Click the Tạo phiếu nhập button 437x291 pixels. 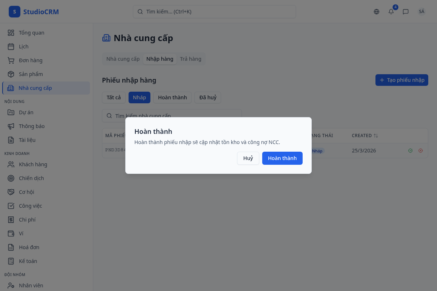pos(402,80)
